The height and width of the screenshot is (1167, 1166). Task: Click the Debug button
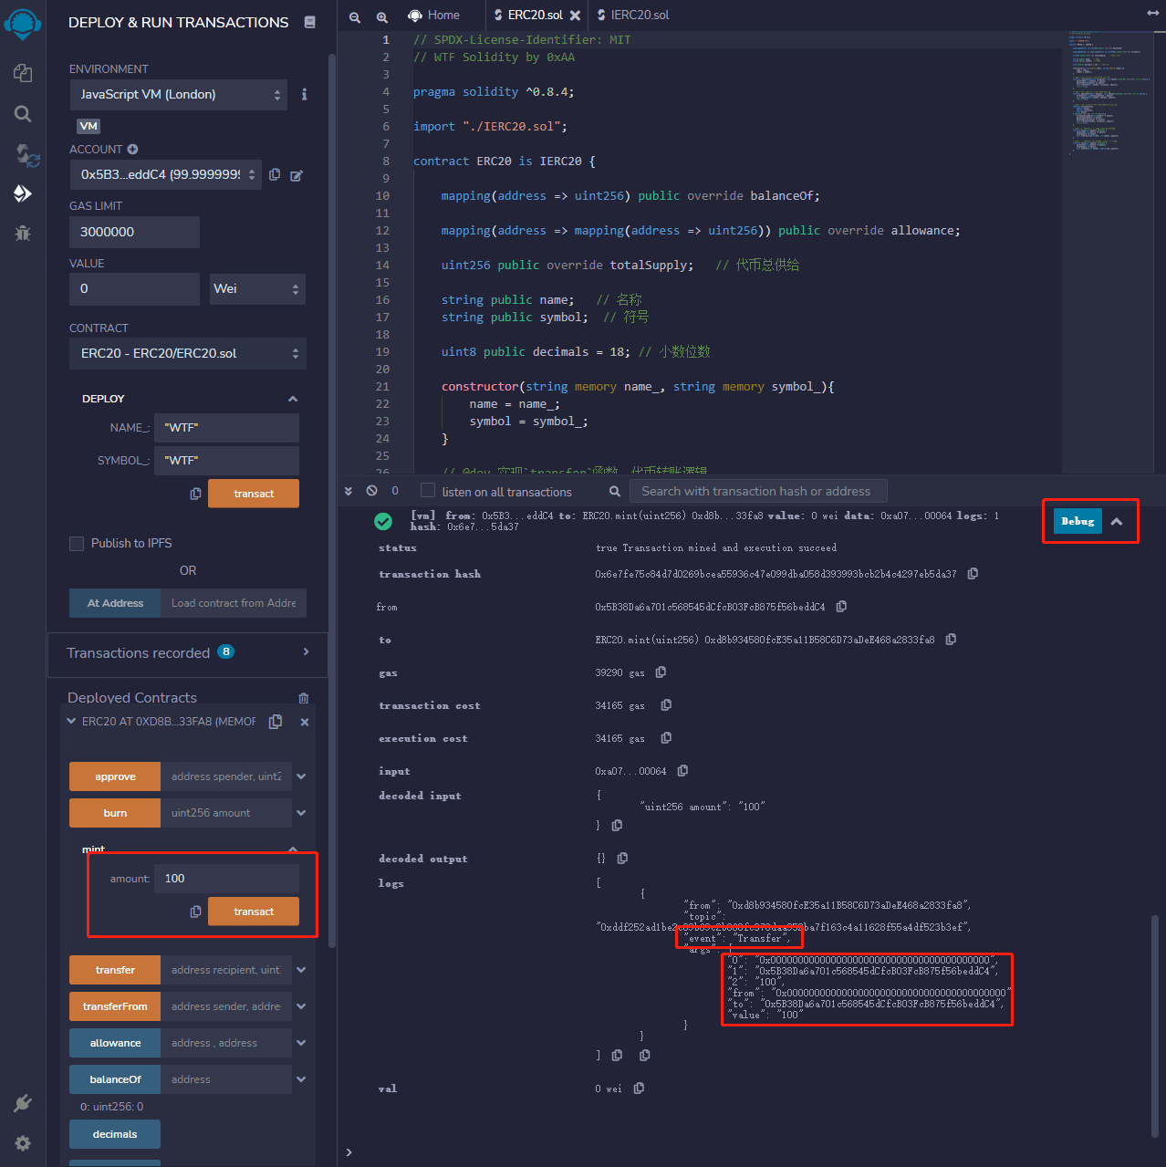click(1078, 521)
